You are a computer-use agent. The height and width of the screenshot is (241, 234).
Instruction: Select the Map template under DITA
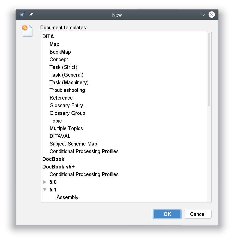tap(54, 44)
